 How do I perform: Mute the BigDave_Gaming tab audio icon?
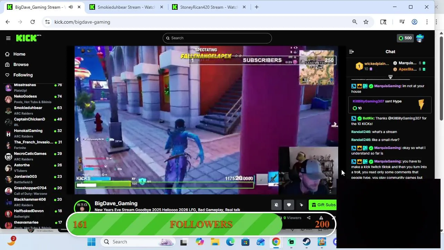tap(71, 7)
